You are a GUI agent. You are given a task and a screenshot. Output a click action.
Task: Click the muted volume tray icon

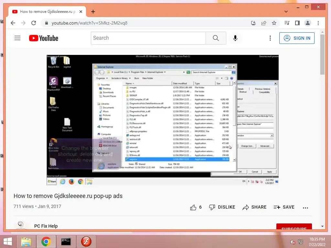[293, 242]
